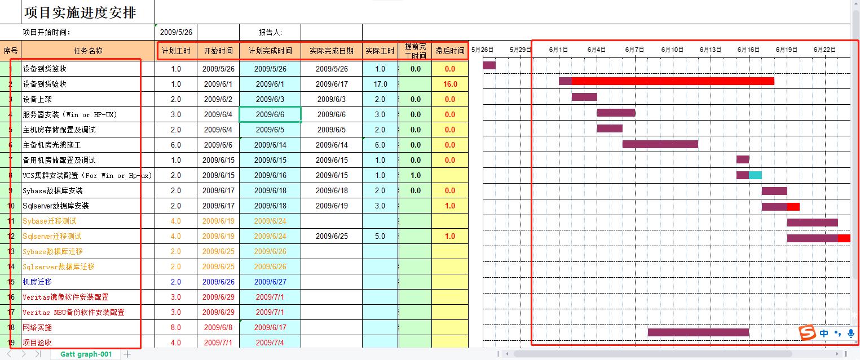Viewport: 860px width, 360px height.
Task: Select the 计划完成时间 column header
Action: [x=270, y=51]
